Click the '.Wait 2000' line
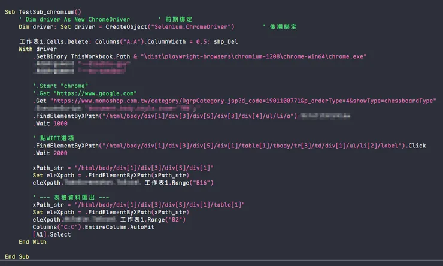Screen dimensions: 443x266 pyautogui.click(x=50, y=153)
